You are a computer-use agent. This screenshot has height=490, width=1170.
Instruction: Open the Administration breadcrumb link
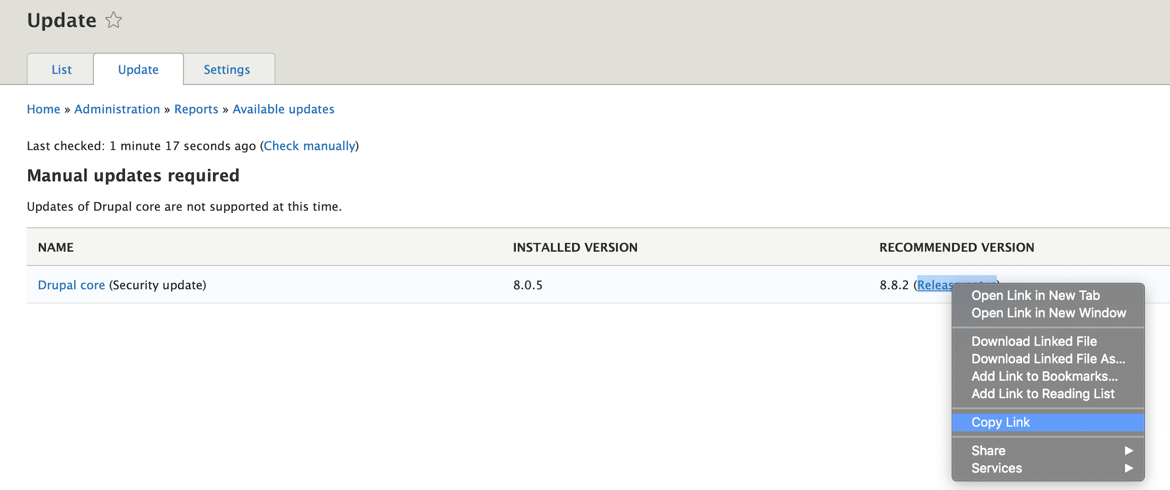point(117,109)
